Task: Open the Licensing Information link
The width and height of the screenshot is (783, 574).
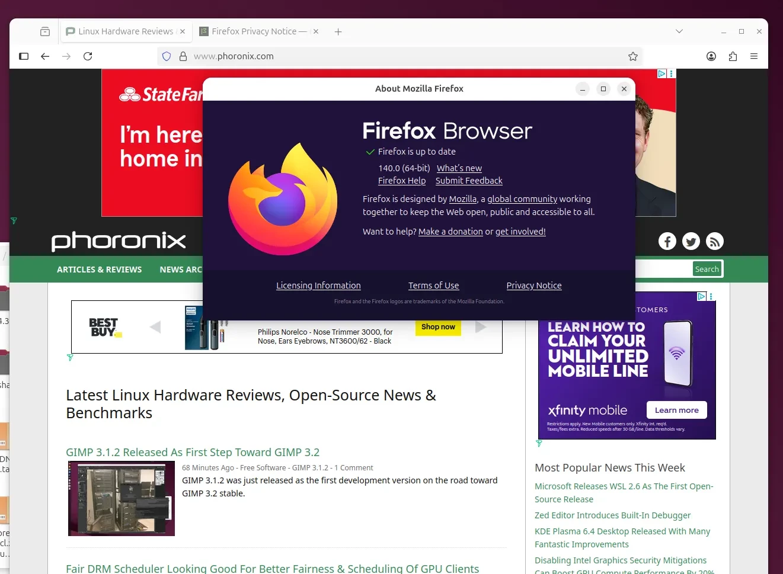Action: (318, 286)
